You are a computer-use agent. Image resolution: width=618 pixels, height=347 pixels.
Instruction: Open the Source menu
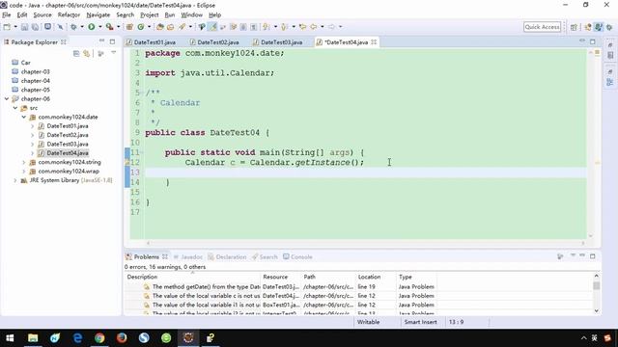(x=42, y=15)
